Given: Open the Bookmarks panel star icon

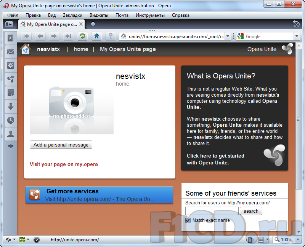Looking at the screenshot, I should click(11, 38).
